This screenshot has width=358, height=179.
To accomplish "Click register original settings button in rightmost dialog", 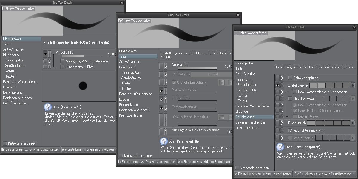I will point(325,174).
